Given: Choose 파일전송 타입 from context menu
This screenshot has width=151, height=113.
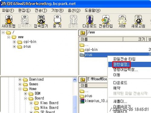Looking at the screenshot, I should tap(124, 59).
